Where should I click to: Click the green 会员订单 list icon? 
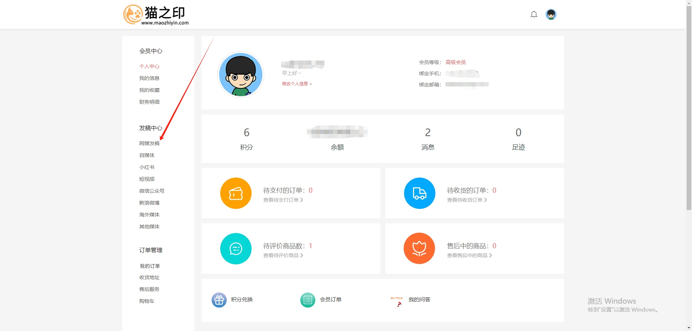(307, 300)
